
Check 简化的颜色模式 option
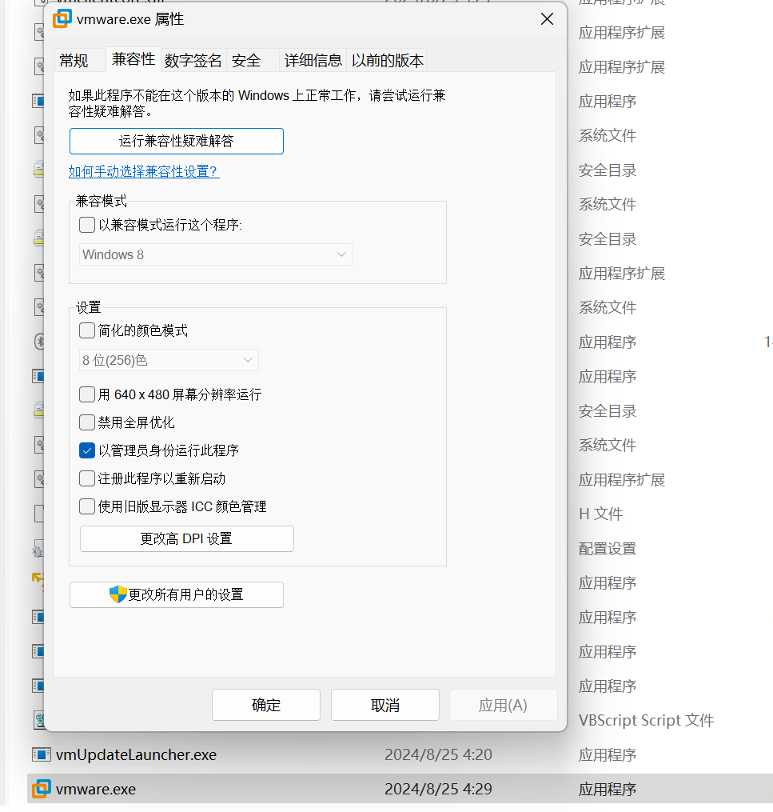pyautogui.click(x=86, y=330)
